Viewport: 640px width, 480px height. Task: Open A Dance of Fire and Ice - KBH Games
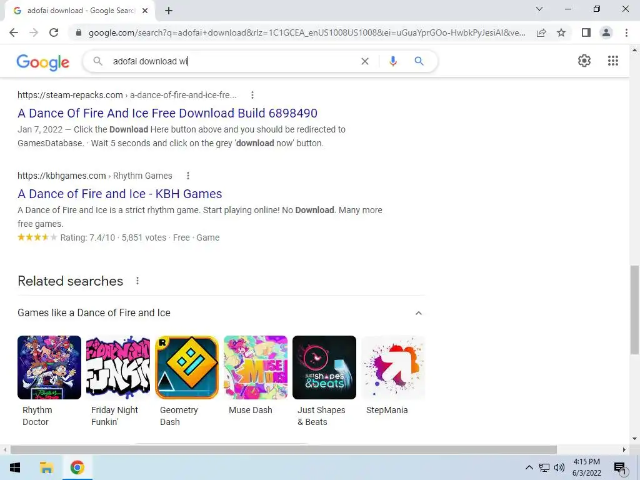[119, 194]
